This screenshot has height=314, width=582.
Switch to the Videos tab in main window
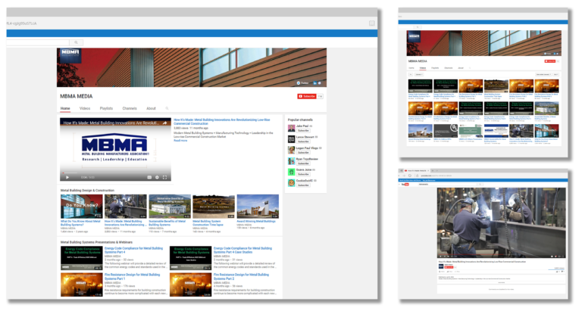pos(85,108)
